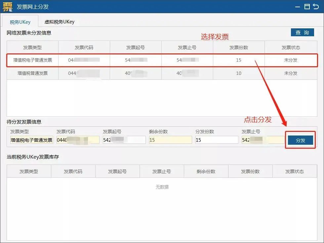Click the 发票起号 input field

tap(124, 140)
